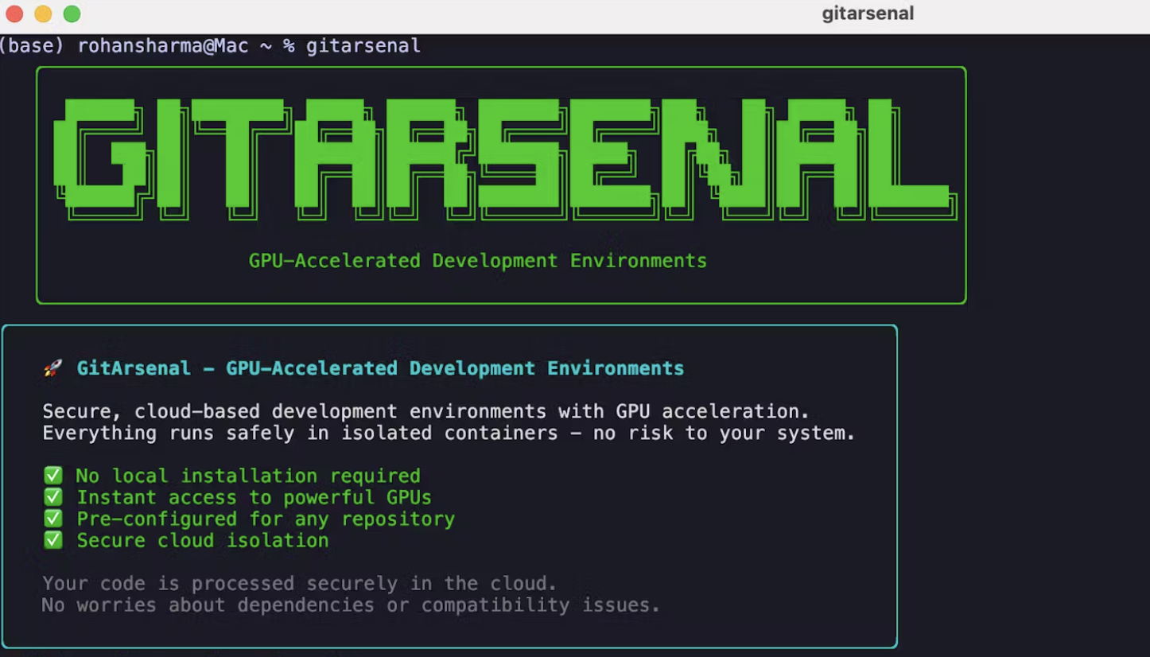Click the cyan 'GitArsenal – GPU-Accelerated Development Environments' heading

pyautogui.click(x=380, y=368)
